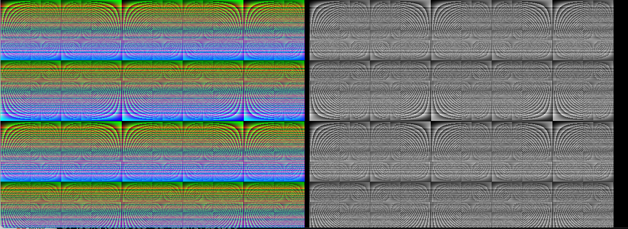Select second-row second tile of the grayscale pattern

tap(401, 91)
